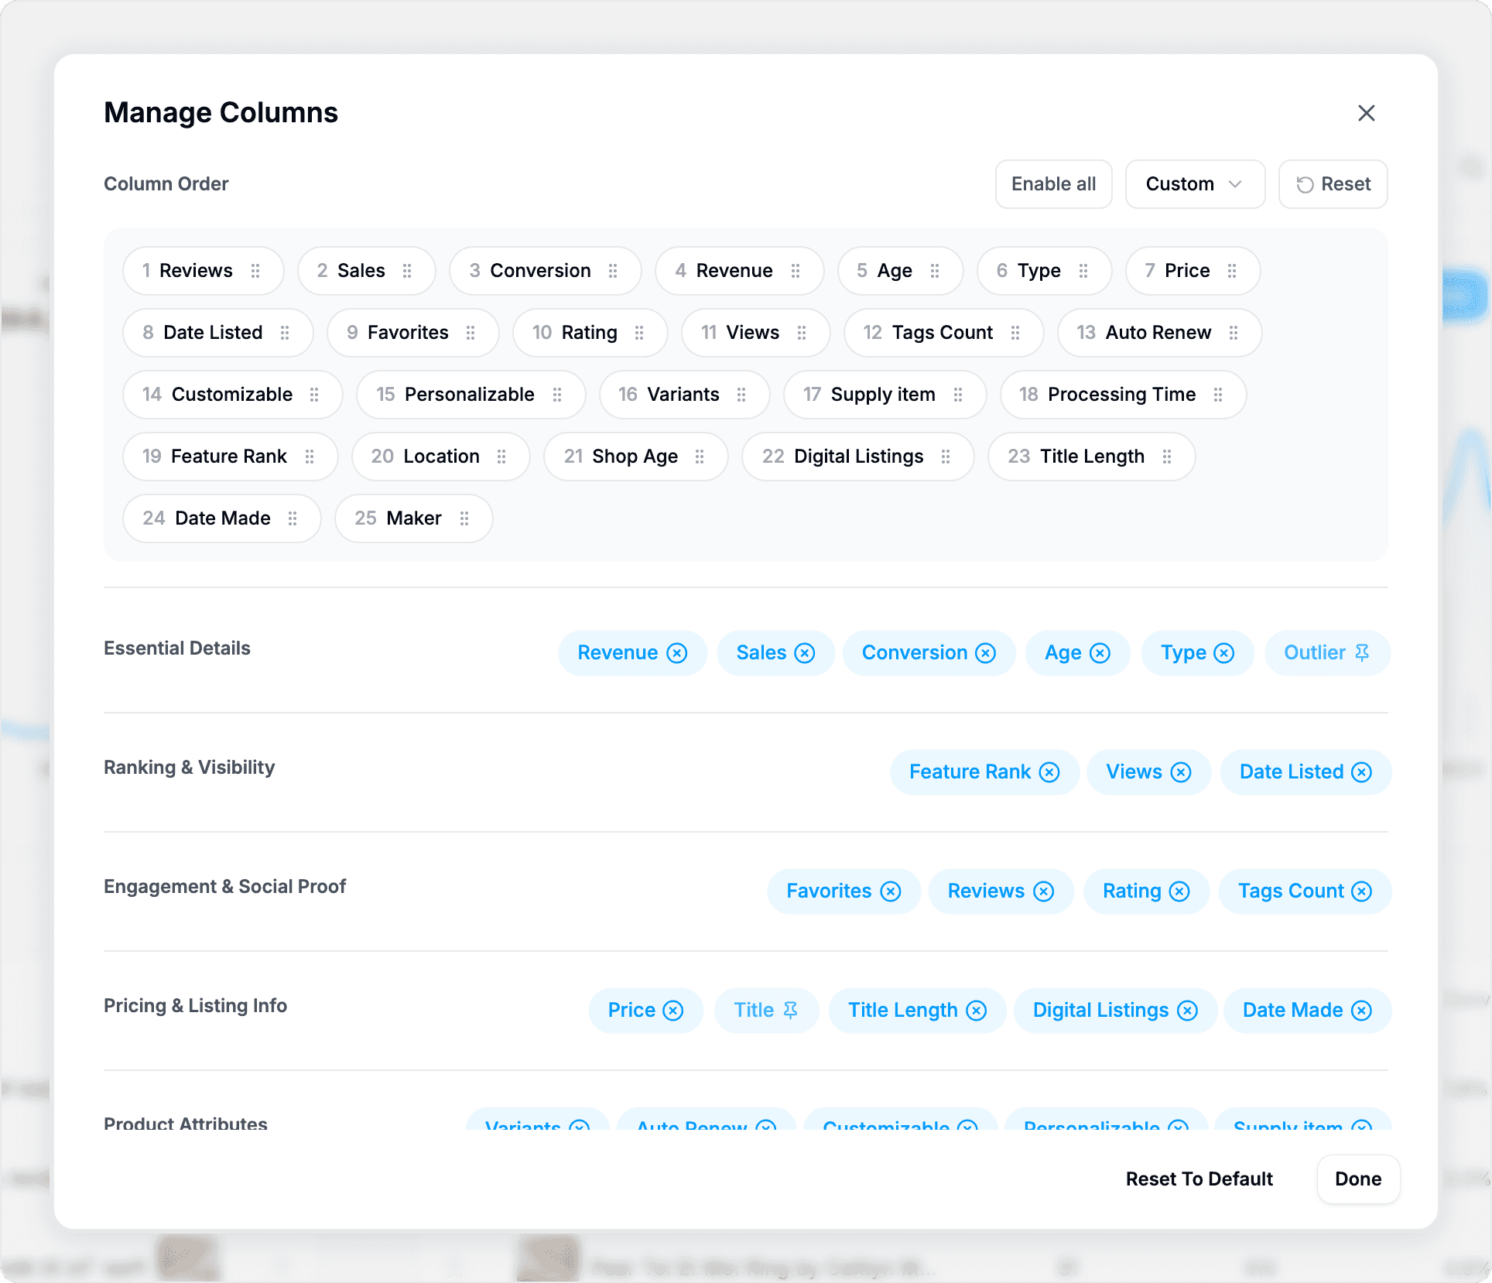Click the Done button
This screenshot has width=1492, height=1283.
1358,1179
